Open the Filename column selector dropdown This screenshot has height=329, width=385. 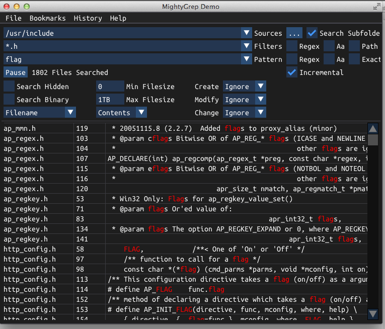(70, 113)
